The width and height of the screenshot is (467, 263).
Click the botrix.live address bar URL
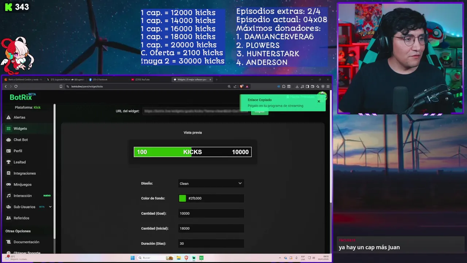coord(87,87)
